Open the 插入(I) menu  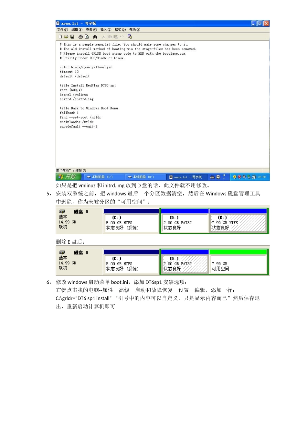pos(106,30)
